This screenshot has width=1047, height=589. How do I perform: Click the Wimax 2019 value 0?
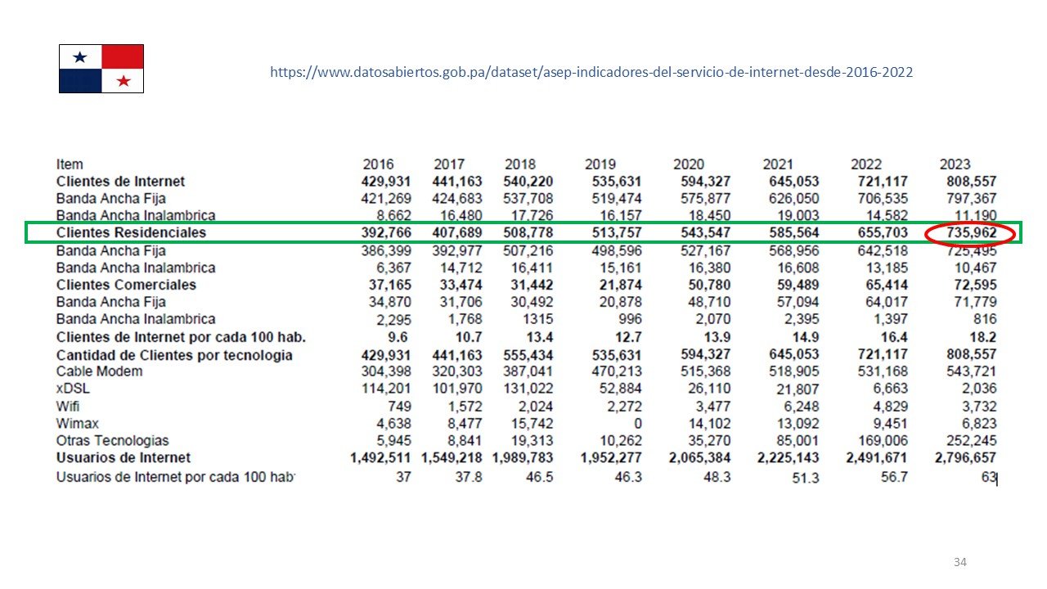(637, 424)
